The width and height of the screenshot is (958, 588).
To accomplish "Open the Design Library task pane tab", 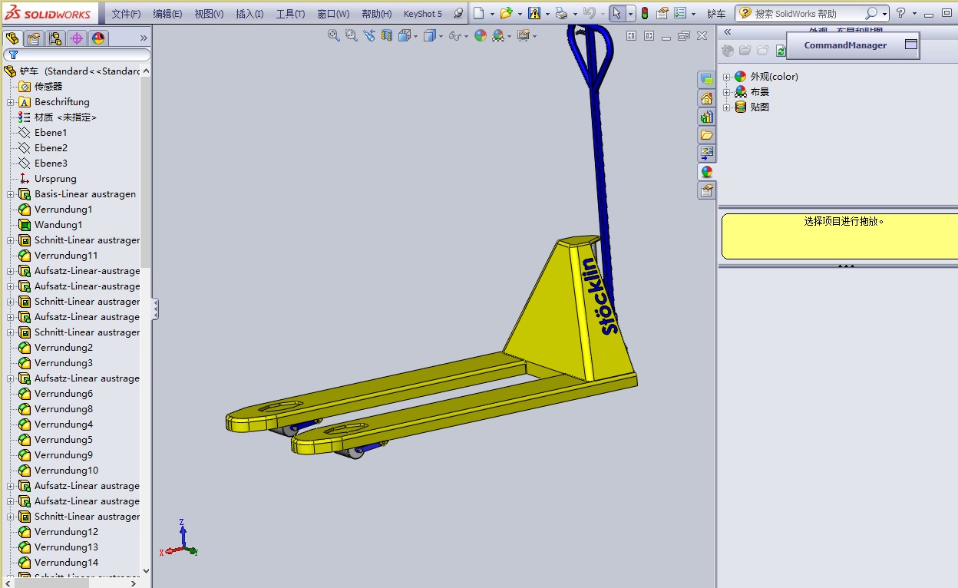I will pyautogui.click(x=706, y=117).
